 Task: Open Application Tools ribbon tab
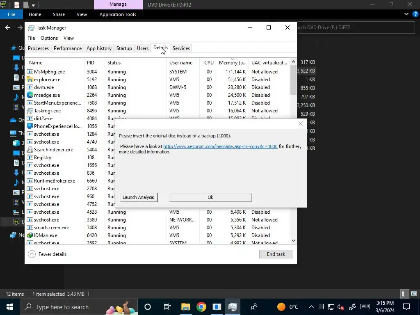pos(118,14)
